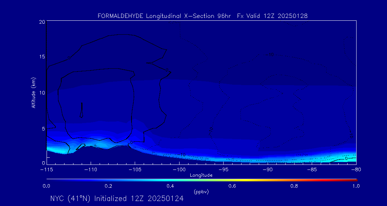Image resolution: width=387 pixels, height=206 pixels.
Task: Click the longitude tick label -110
Action: (91, 170)
